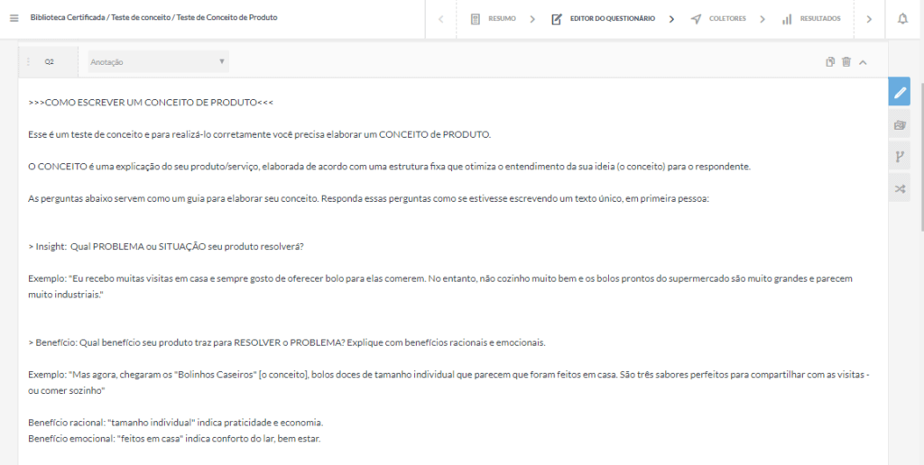Click the Q2 question label
Screen dimensions: 924x465
50,62
